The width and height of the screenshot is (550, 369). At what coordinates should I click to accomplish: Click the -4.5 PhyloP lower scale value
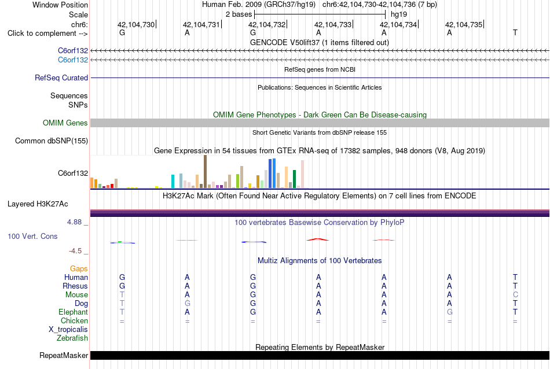pos(75,251)
